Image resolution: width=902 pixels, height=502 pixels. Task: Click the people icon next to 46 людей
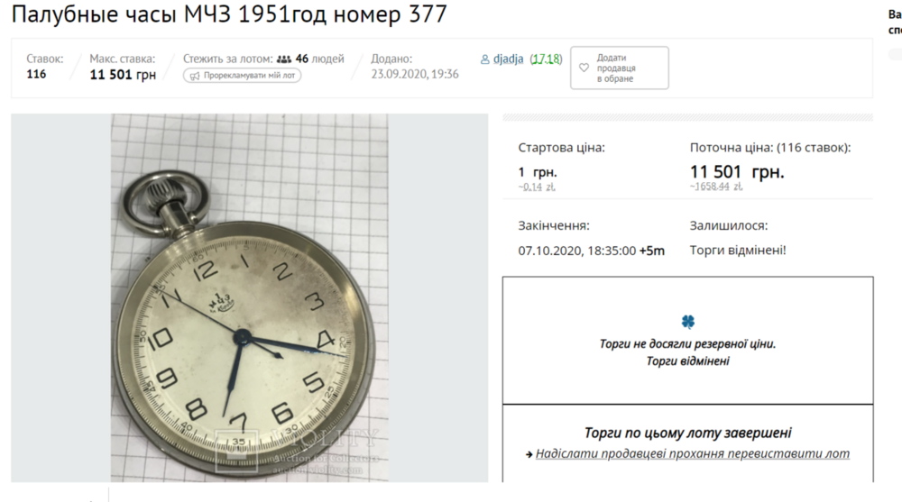pos(284,59)
